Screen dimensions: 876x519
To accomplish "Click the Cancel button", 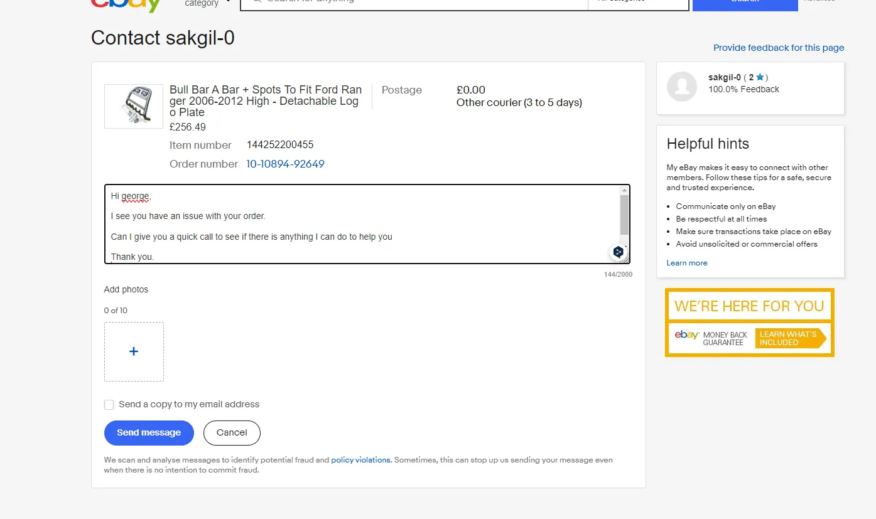I will pos(232,433).
